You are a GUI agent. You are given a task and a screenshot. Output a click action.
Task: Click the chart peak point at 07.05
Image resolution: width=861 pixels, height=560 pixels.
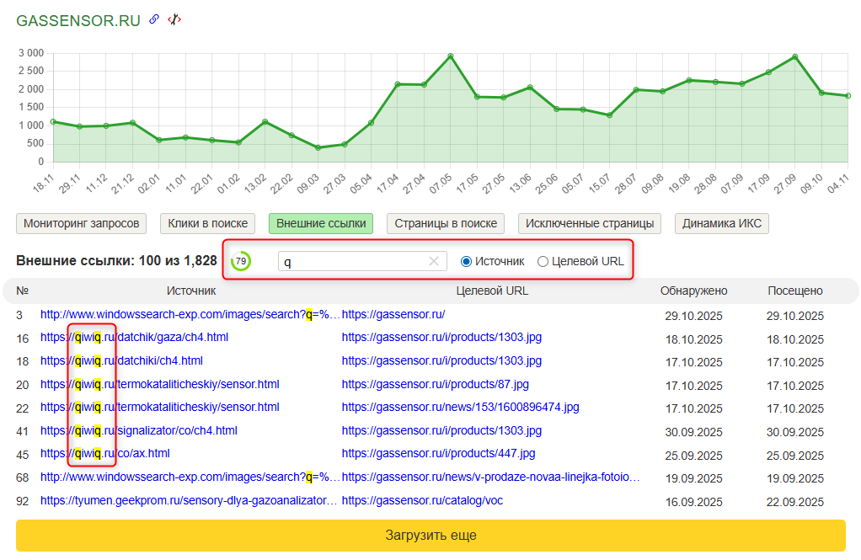click(451, 56)
